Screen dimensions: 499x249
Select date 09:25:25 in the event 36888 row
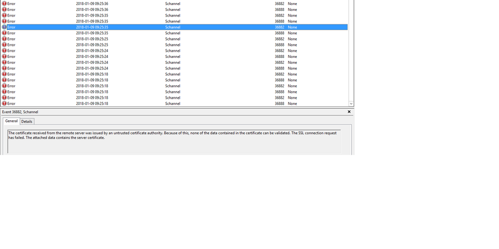tap(92, 45)
